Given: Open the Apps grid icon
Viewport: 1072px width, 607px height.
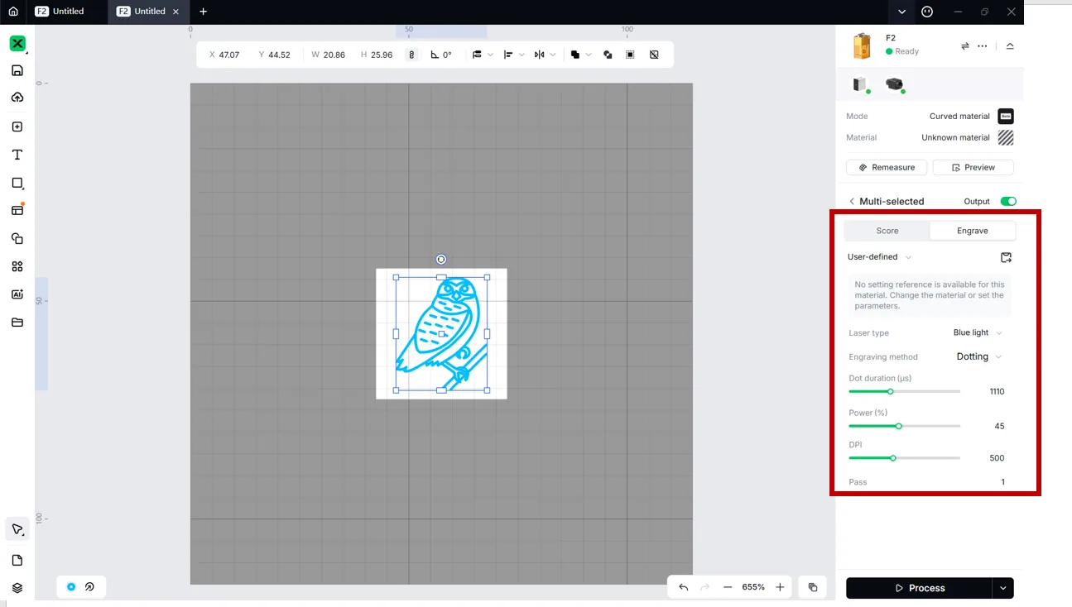Looking at the screenshot, I should [17, 266].
